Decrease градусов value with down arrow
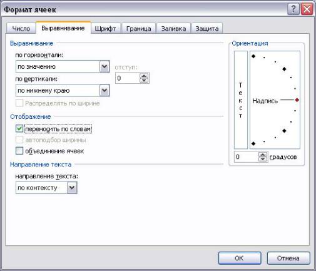The height and width of the screenshot is (271, 316). click(x=263, y=159)
